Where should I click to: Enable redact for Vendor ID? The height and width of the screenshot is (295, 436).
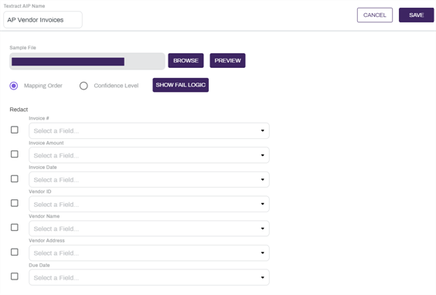pyautogui.click(x=15, y=203)
